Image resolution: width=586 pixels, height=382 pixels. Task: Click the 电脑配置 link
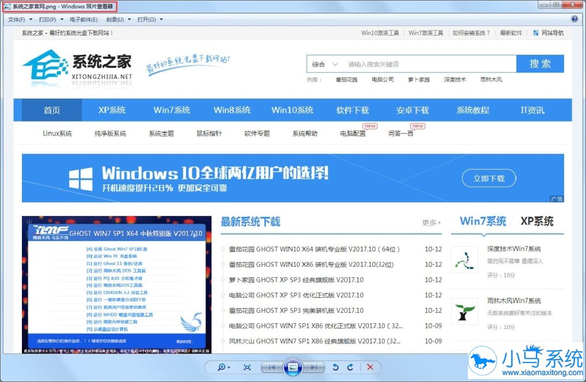coord(353,134)
